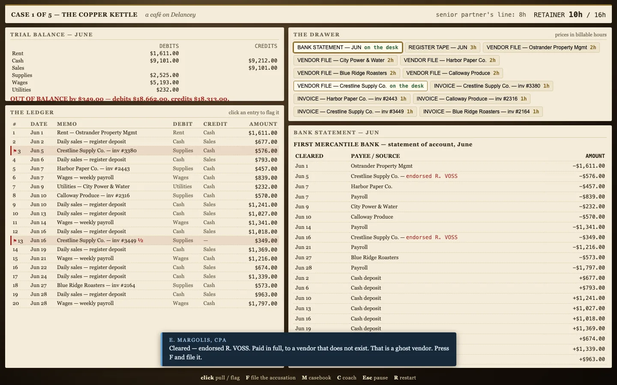Image resolution: width=617 pixels, height=385 pixels.
Task: Flag ledger entry 1 Rent — Ostrander Property Mgmt
Action: [144, 133]
